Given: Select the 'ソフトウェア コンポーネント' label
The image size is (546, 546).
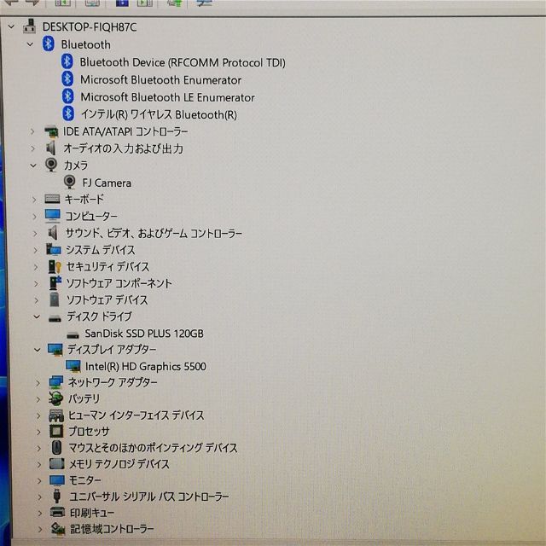Looking at the screenshot, I should pos(119,283).
